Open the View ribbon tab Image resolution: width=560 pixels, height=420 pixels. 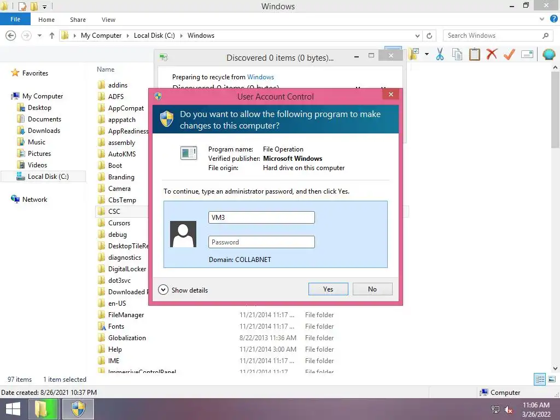[x=108, y=20]
